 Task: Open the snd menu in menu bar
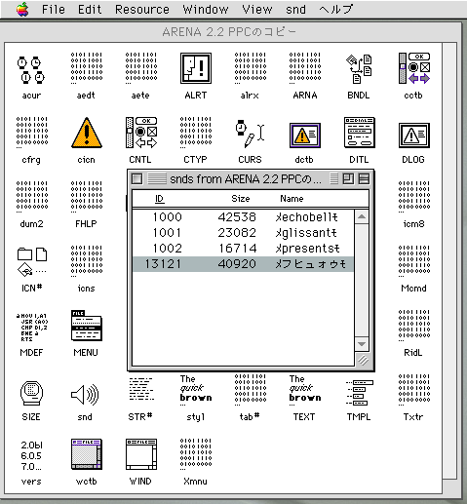pyautogui.click(x=295, y=10)
